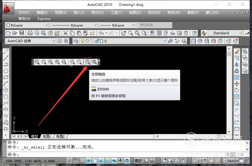Click drawing area vertical scrollbar down arrow

coord(229,131)
